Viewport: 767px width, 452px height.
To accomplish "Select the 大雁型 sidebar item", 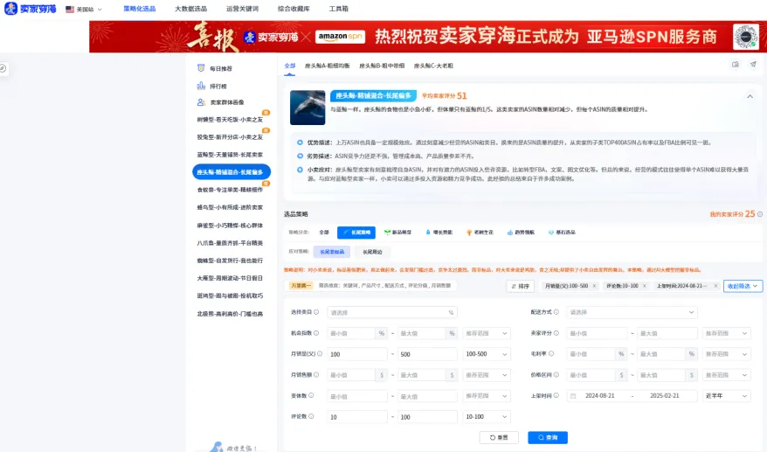I will [230, 278].
